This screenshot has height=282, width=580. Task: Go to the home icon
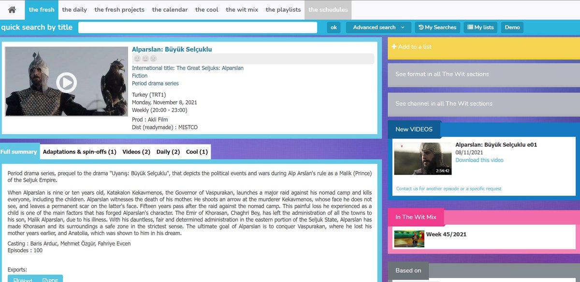[12, 10]
